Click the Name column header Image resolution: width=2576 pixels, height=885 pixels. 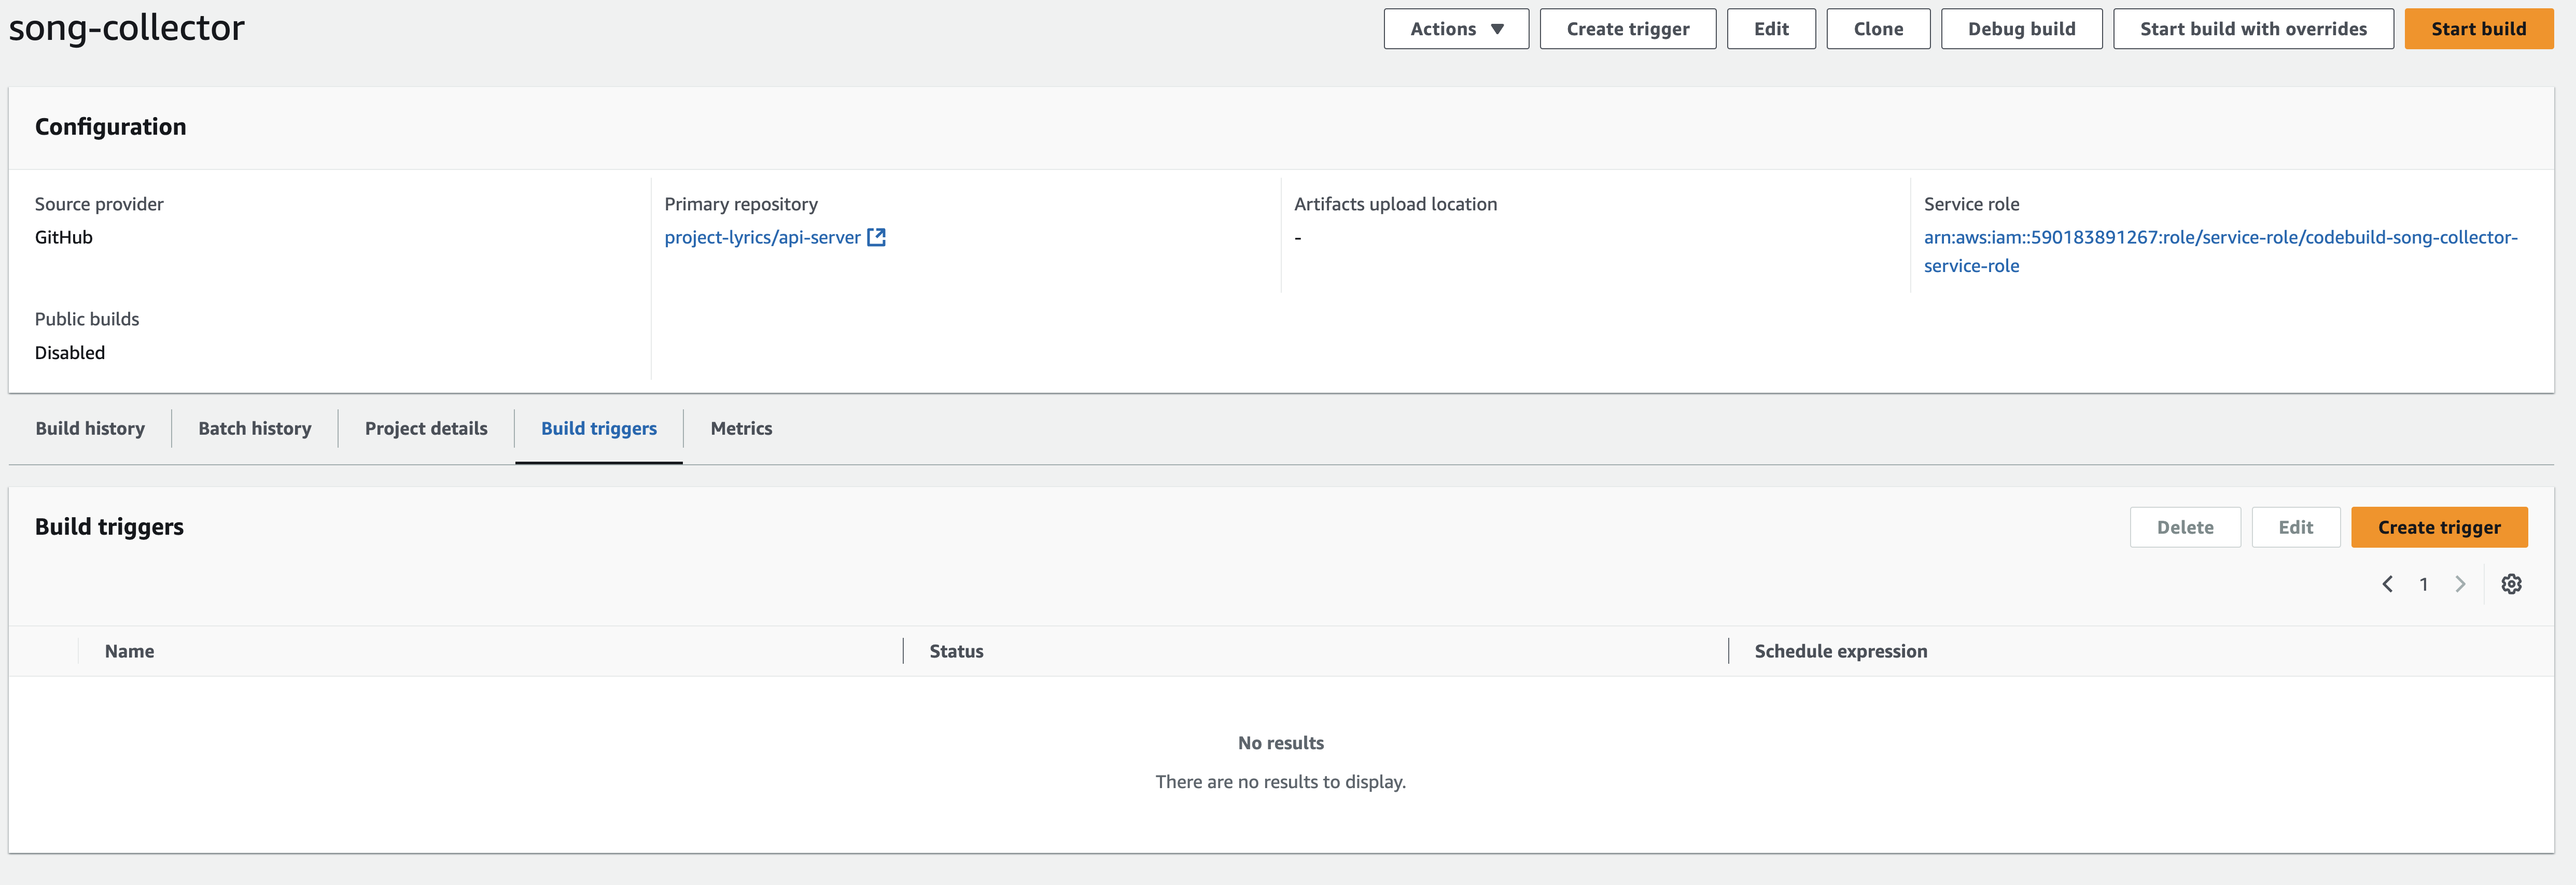coord(129,651)
